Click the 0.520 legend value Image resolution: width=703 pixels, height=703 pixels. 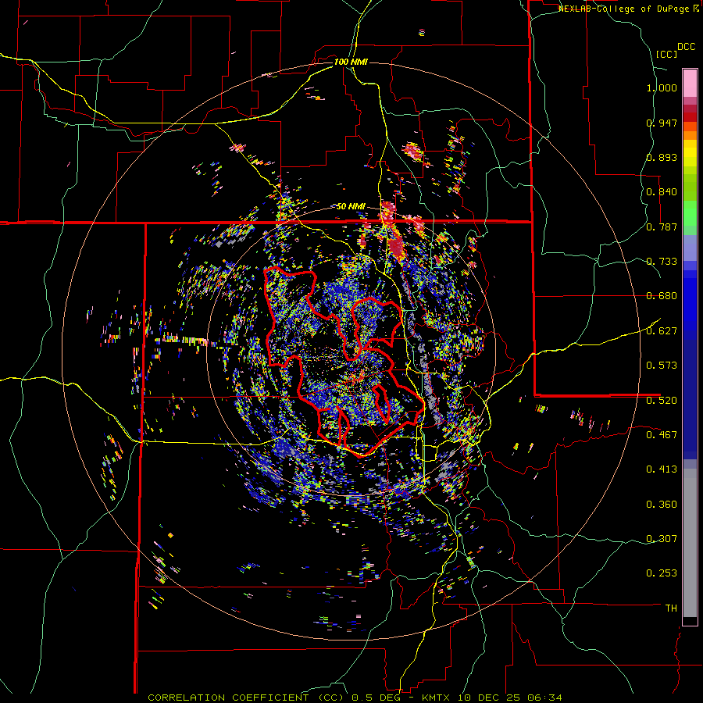pos(662,401)
